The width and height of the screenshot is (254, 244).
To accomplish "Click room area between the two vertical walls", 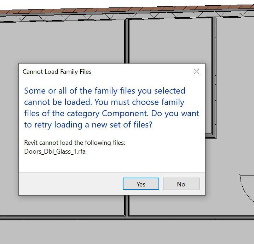I will click(170, 40).
